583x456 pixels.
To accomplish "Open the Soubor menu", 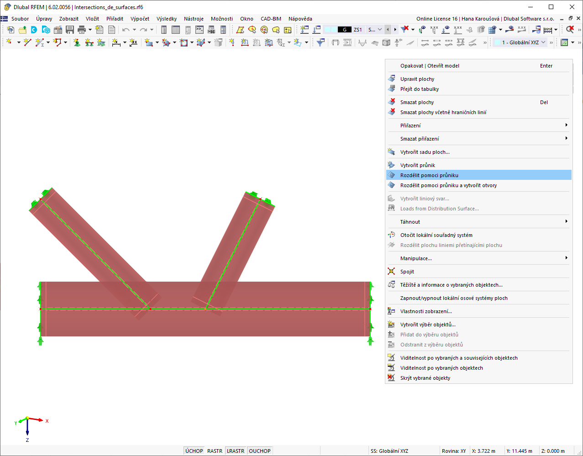I will pos(20,19).
